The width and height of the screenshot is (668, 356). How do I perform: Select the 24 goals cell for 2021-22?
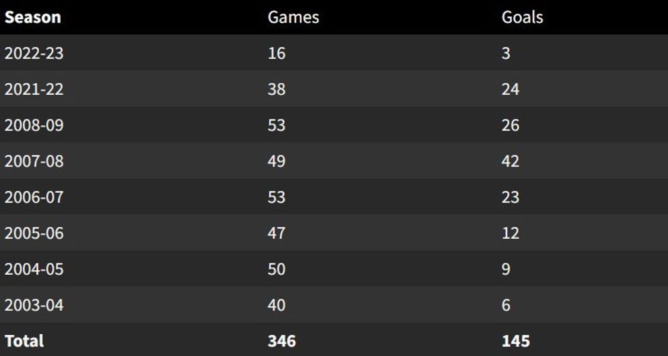[x=511, y=89]
